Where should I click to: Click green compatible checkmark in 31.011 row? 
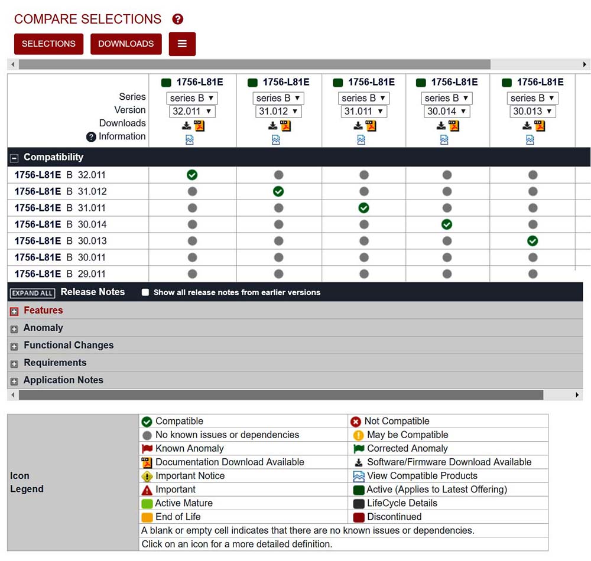click(363, 208)
